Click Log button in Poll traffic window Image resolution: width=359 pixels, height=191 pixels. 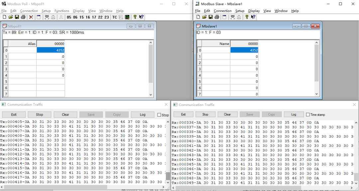coord(143,115)
